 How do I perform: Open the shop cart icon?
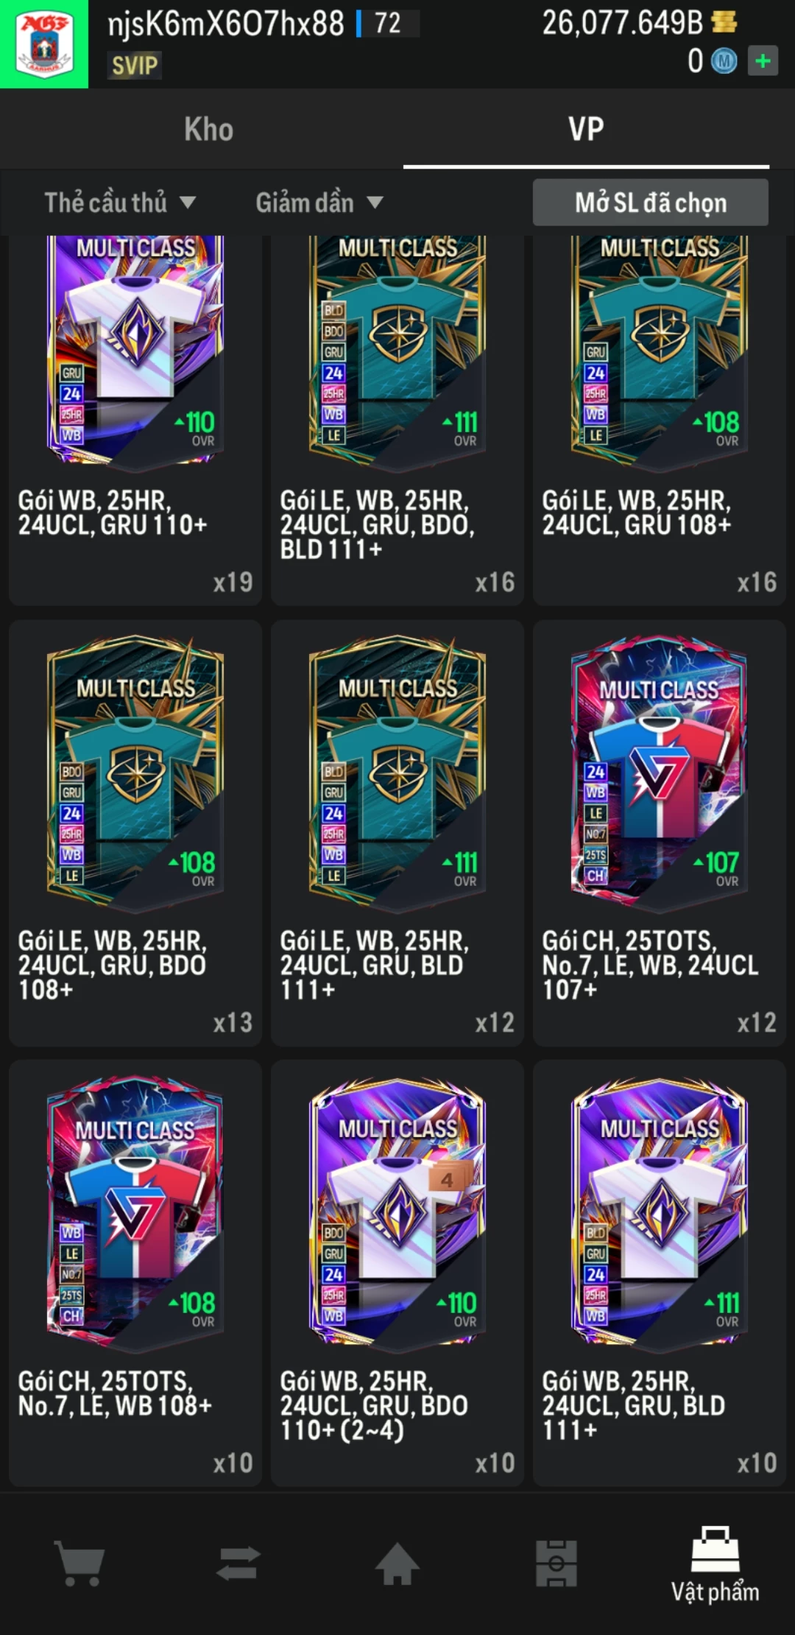(x=79, y=1562)
